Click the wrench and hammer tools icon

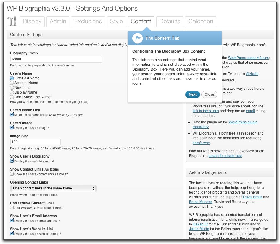click(x=12, y=21)
